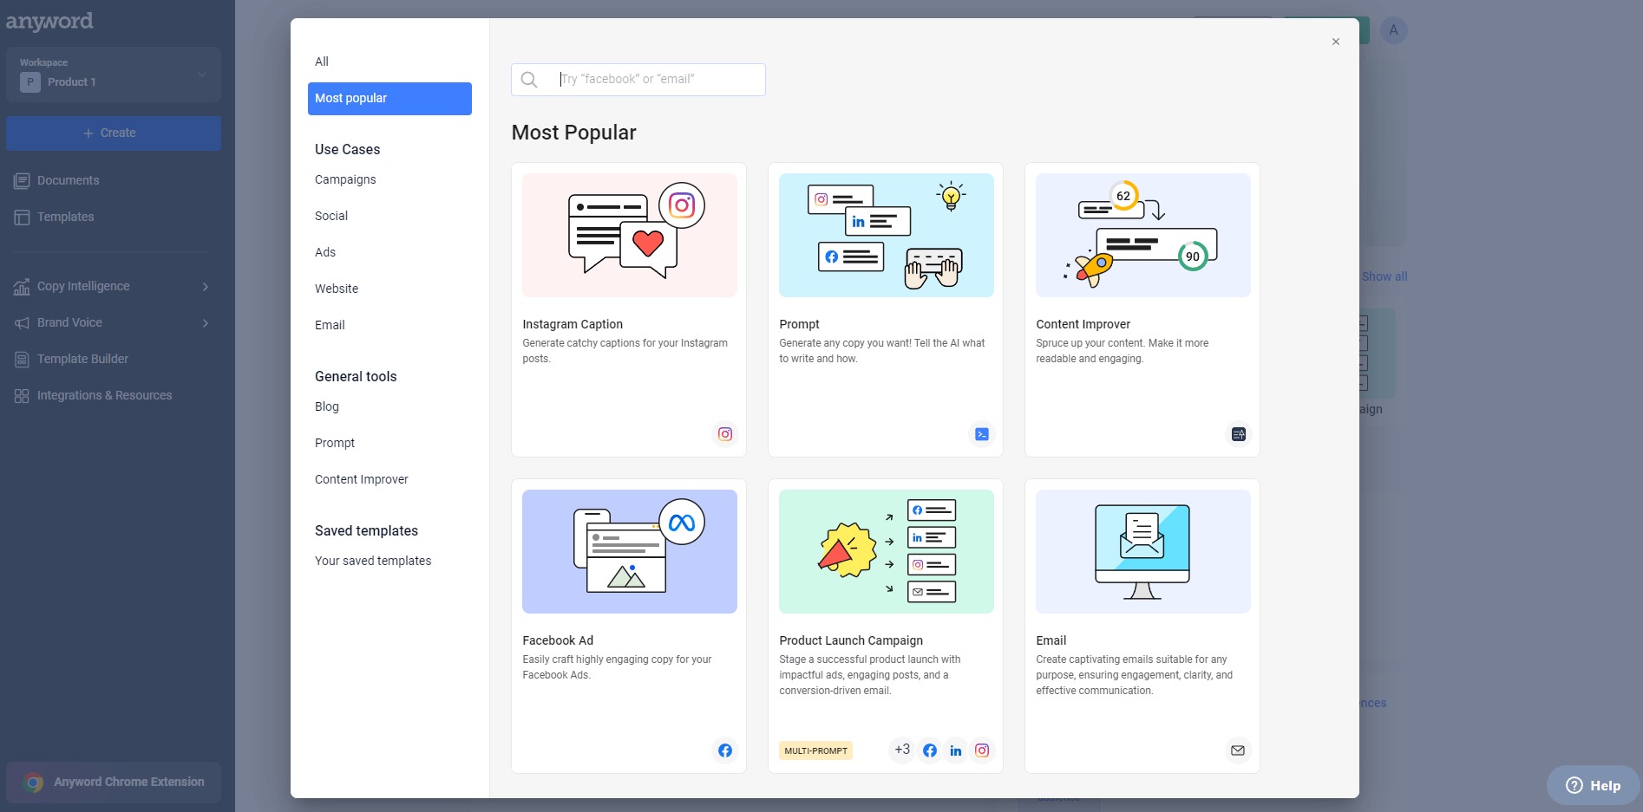The width and height of the screenshot is (1643, 812).
Task: Open the Ads use case
Action: [x=325, y=252]
